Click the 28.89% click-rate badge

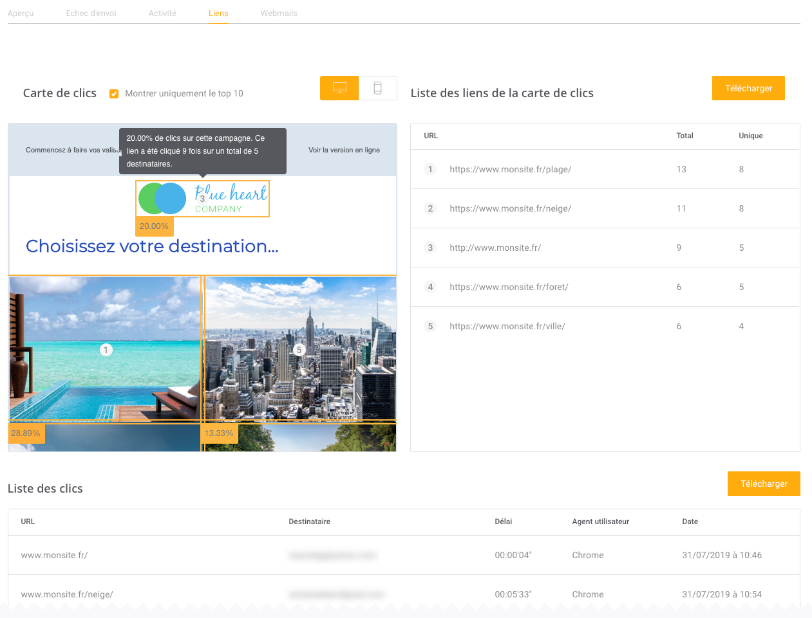26,433
